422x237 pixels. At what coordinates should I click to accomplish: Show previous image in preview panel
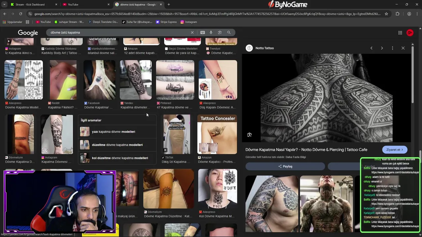(x=371, y=48)
